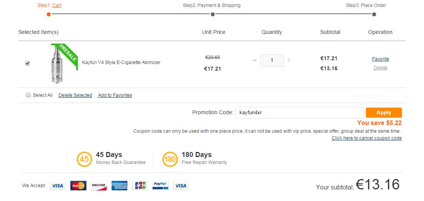Click the 180 Days warranty badge

pyautogui.click(x=170, y=159)
